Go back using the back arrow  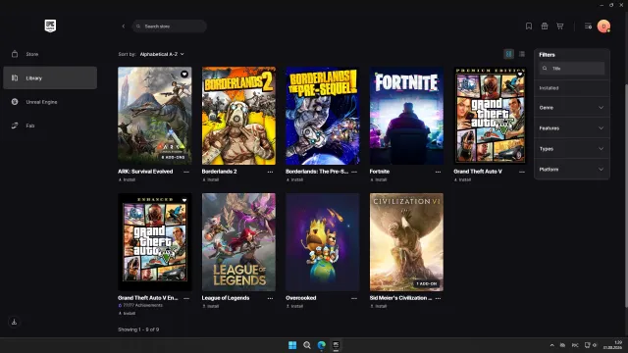point(124,26)
